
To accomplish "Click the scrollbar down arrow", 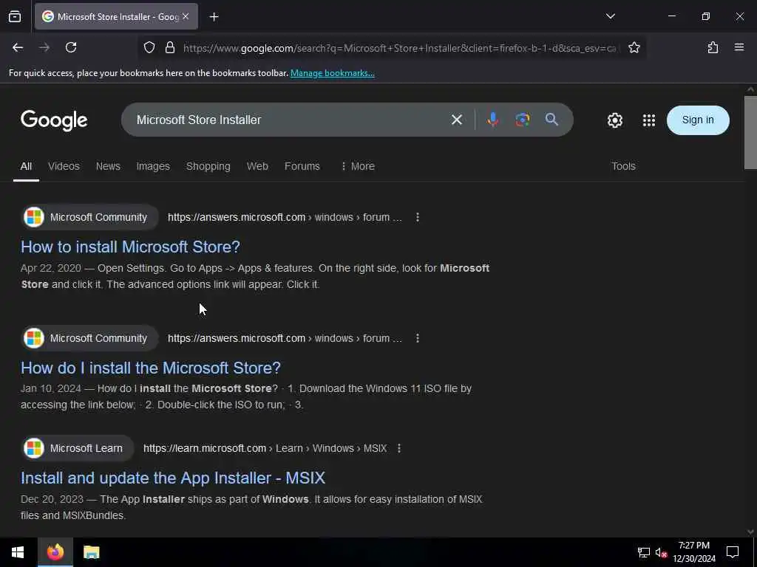I will (750, 532).
